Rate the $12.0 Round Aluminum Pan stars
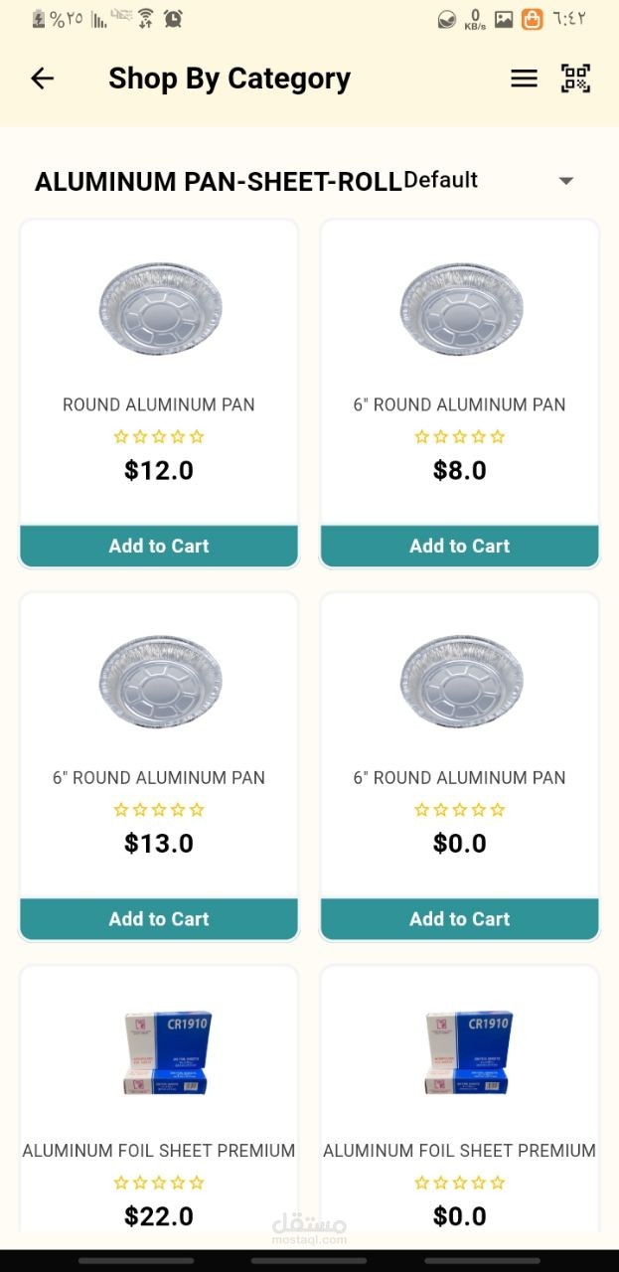 159,436
